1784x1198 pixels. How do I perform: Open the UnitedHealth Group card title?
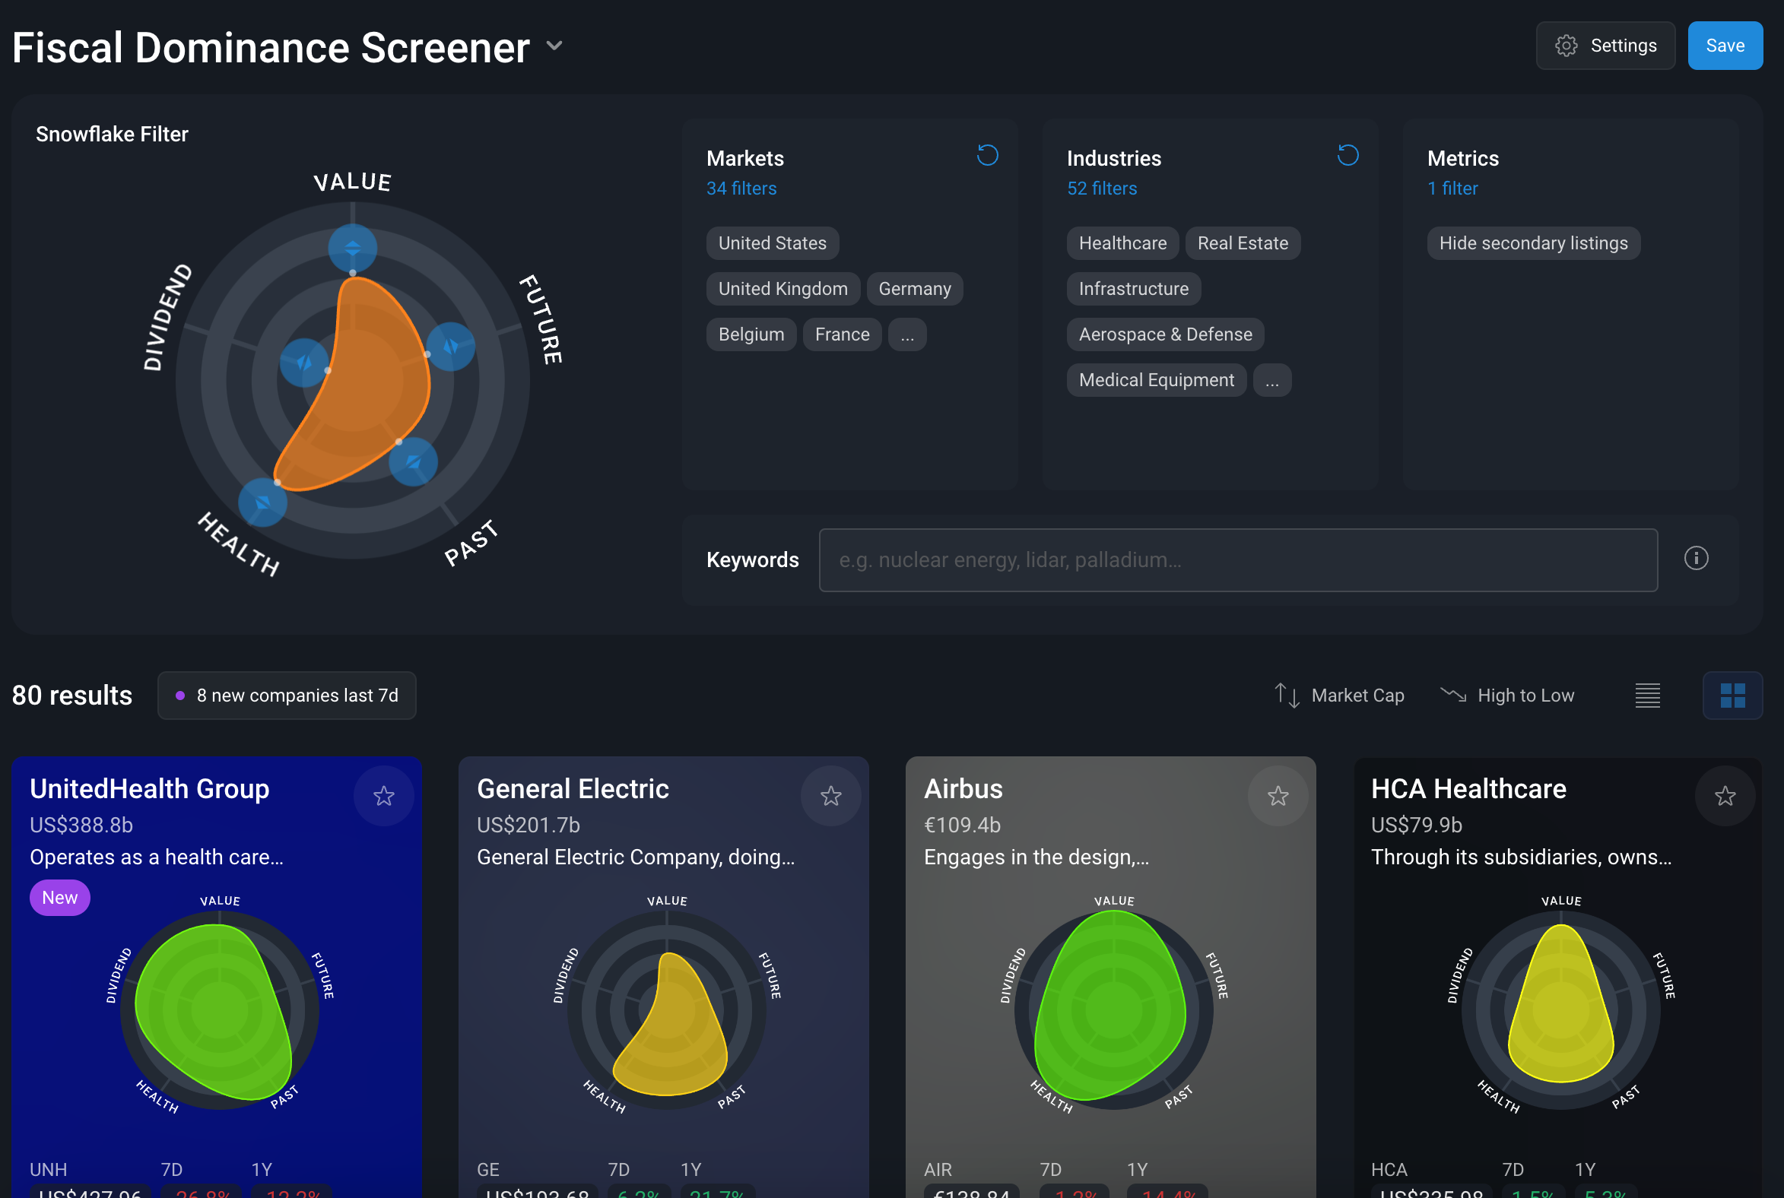[150, 788]
